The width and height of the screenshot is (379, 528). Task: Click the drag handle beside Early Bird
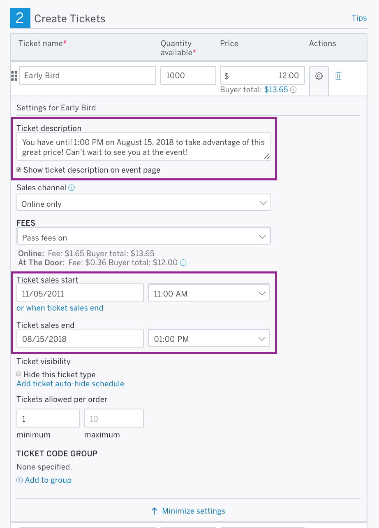pyautogui.click(x=14, y=75)
